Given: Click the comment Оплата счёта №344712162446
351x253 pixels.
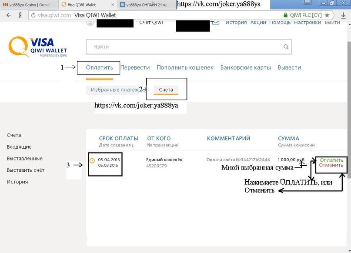Looking at the screenshot, I should [x=238, y=160].
